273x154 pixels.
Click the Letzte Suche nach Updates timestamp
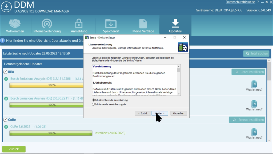click(36, 53)
